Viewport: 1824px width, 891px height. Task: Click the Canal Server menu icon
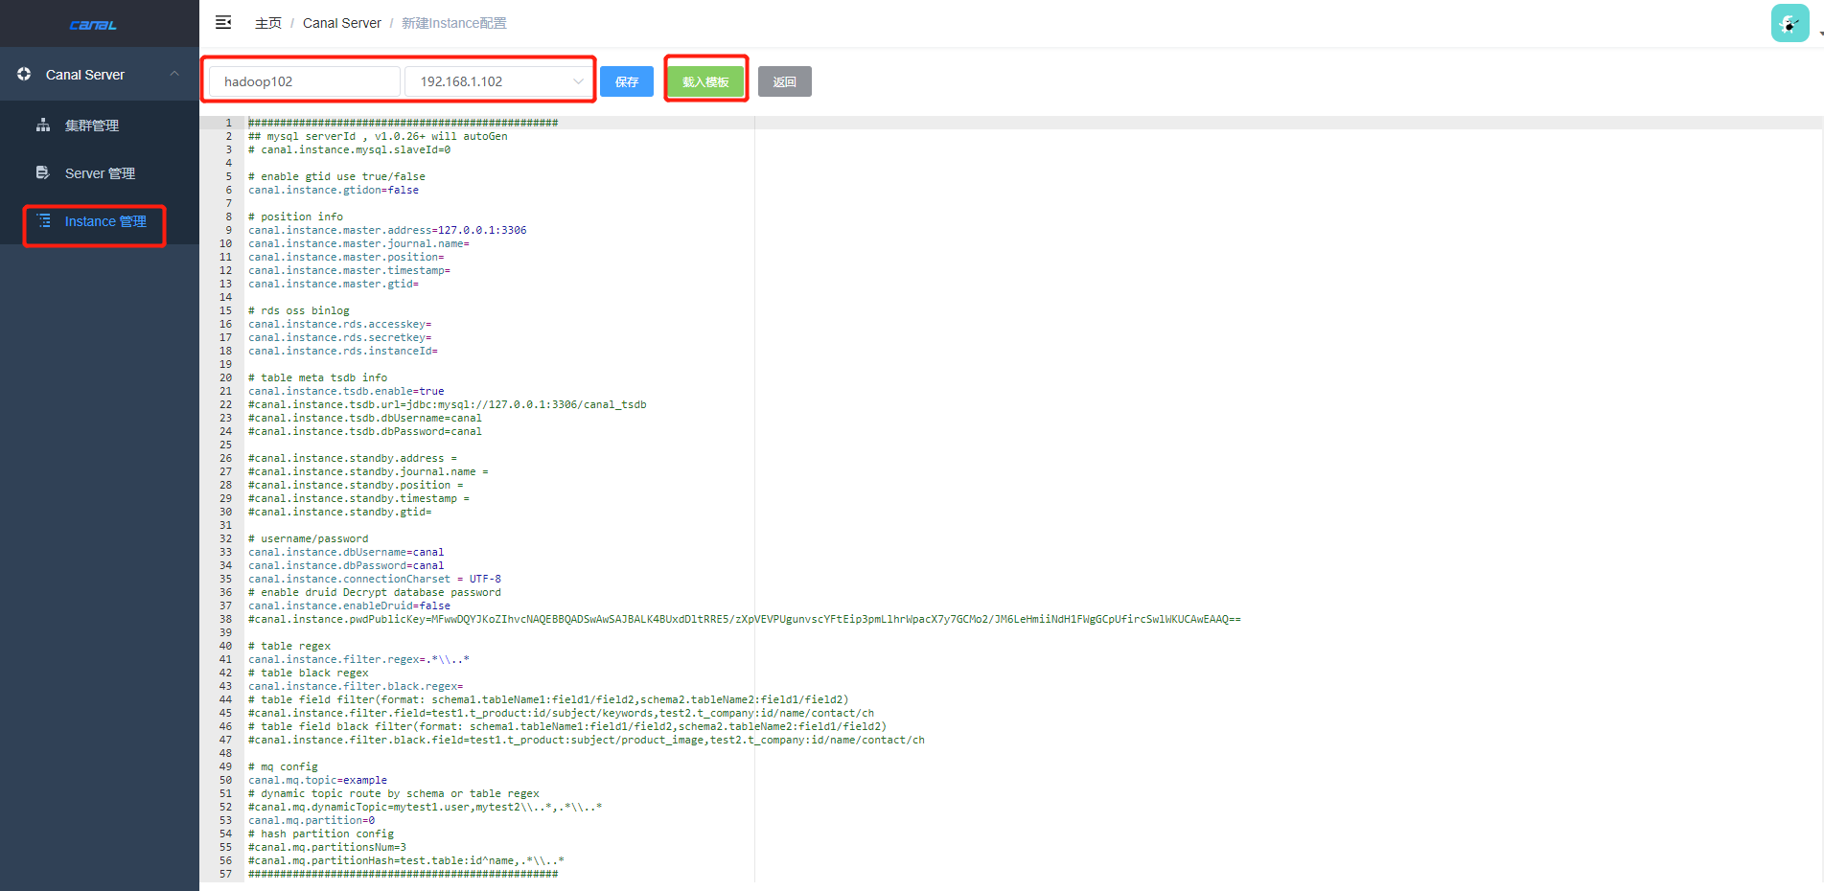pos(24,74)
